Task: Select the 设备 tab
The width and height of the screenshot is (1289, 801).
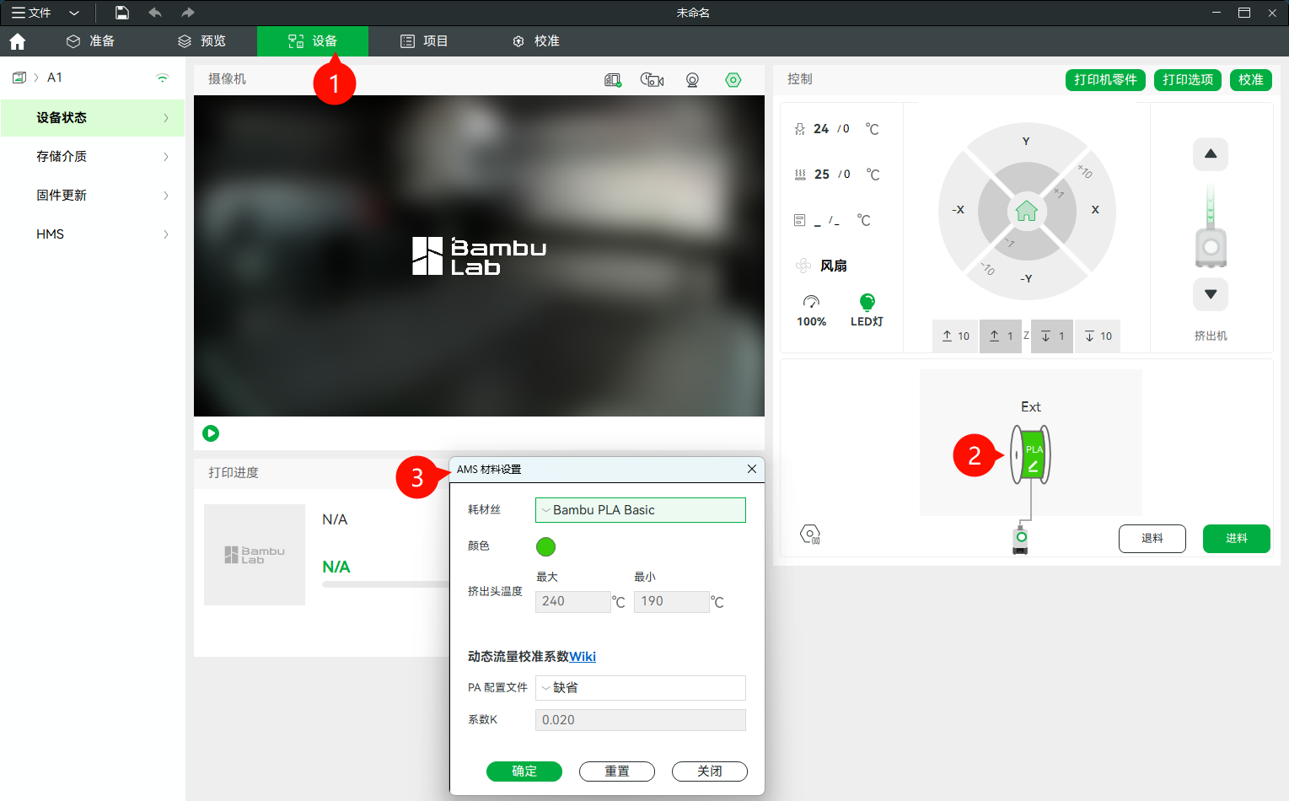Action: click(x=313, y=41)
